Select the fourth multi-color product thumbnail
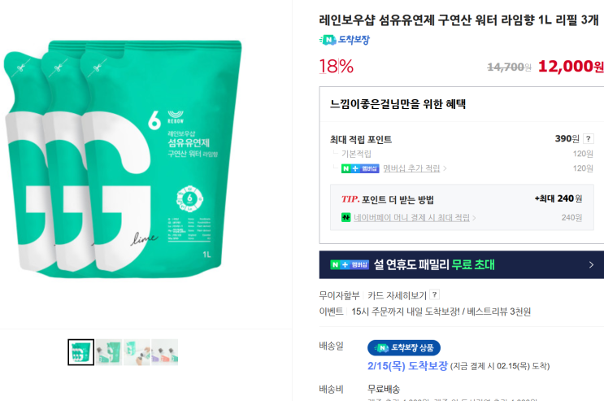Viewport: 604px width, 401px height. click(165, 352)
